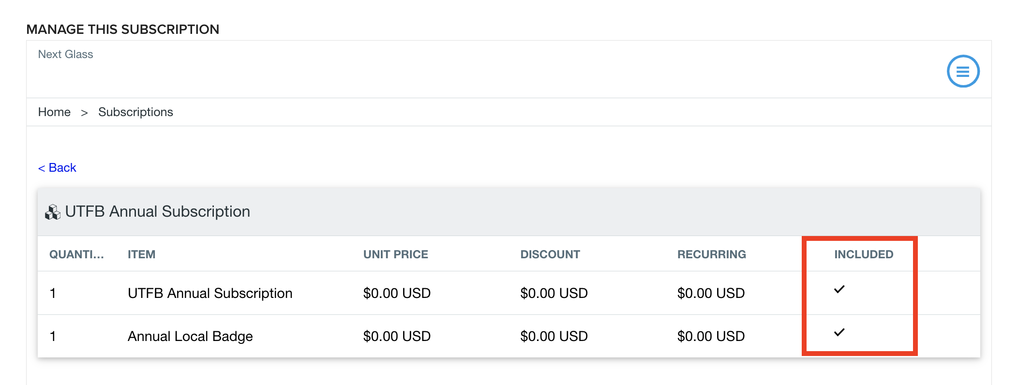Click the DISCOUNT column header

pyautogui.click(x=550, y=254)
